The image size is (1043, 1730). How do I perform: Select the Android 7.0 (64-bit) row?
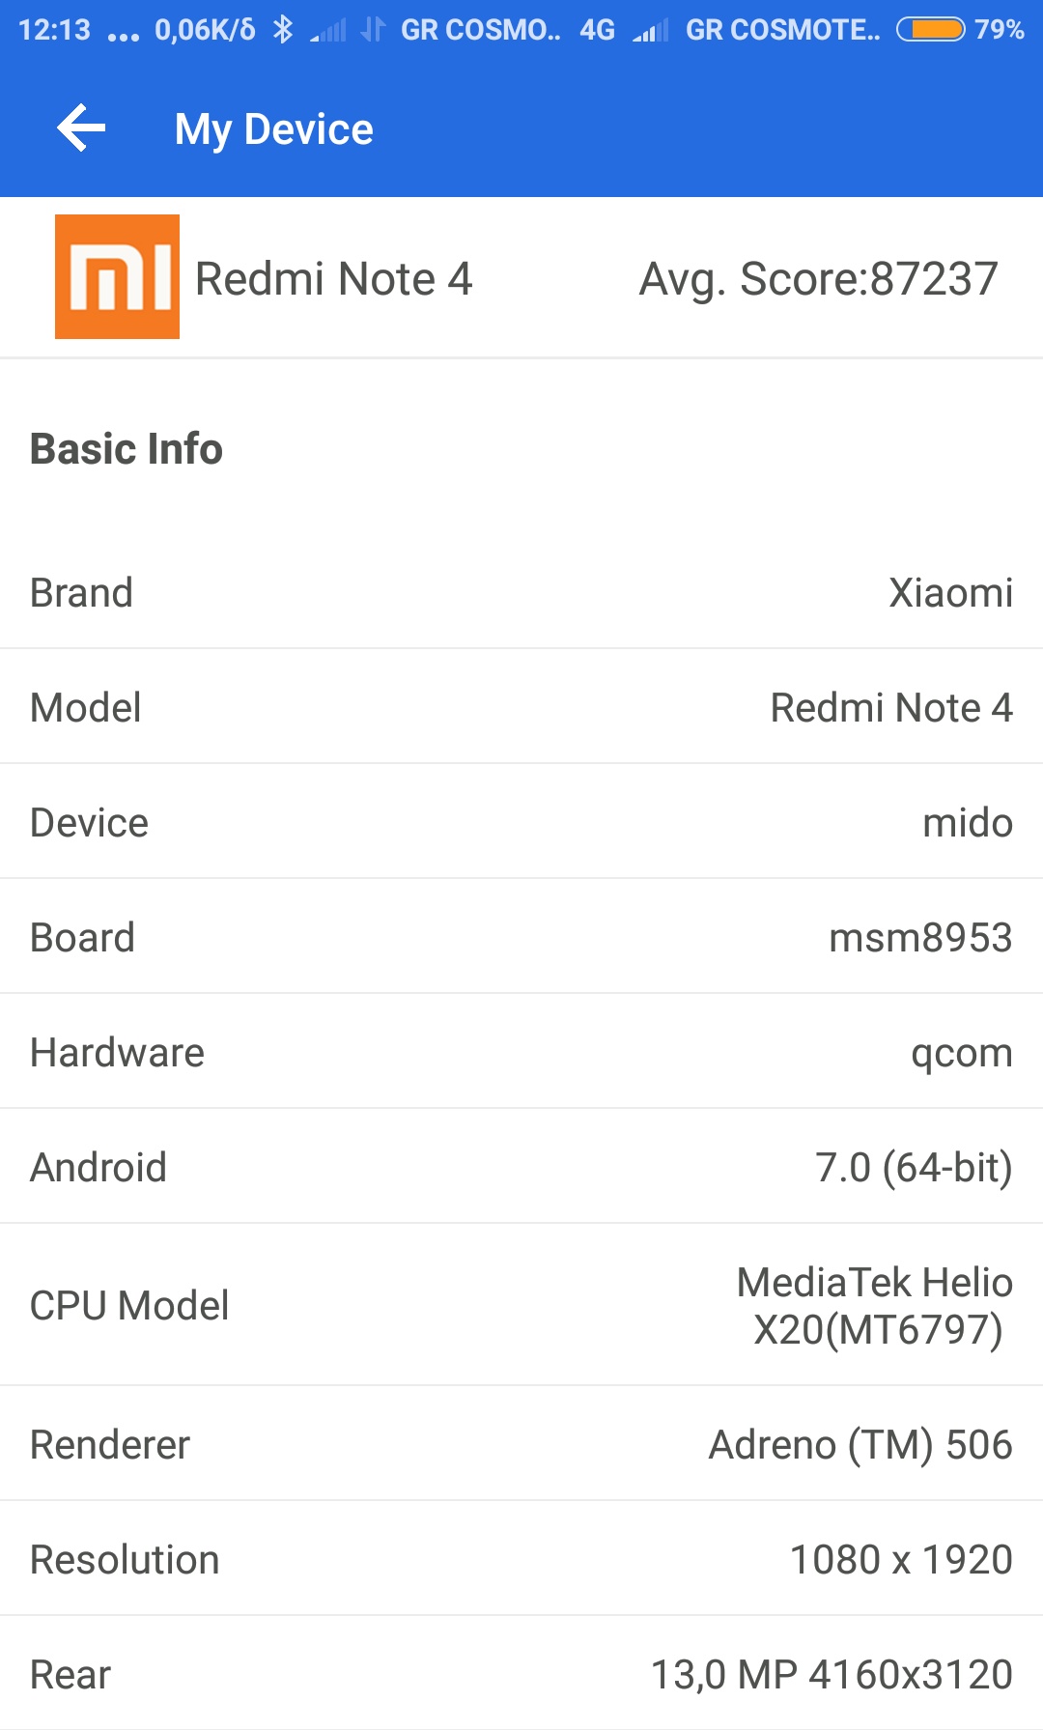coord(521,1167)
